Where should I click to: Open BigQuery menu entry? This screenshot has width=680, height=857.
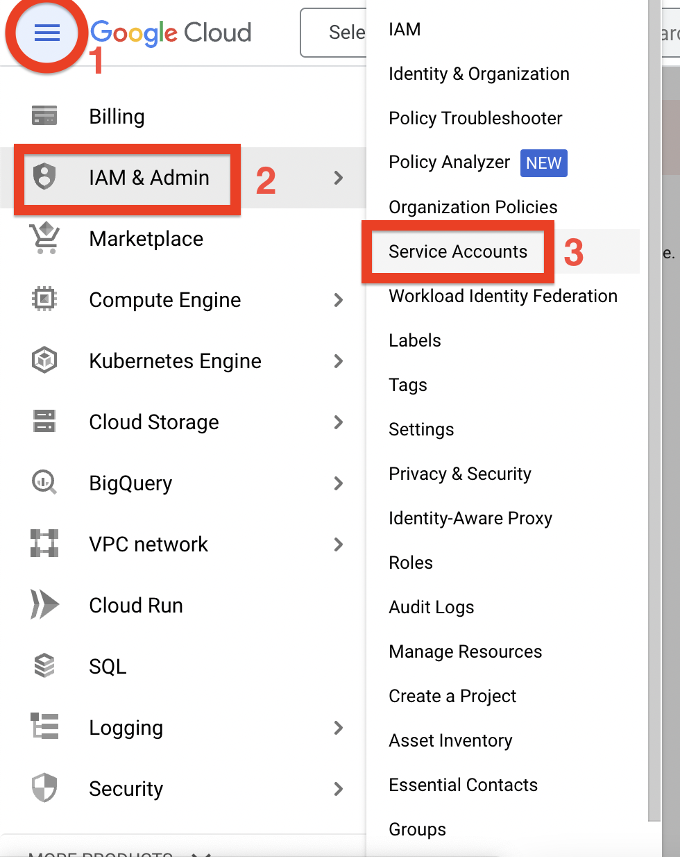pyautogui.click(x=130, y=483)
